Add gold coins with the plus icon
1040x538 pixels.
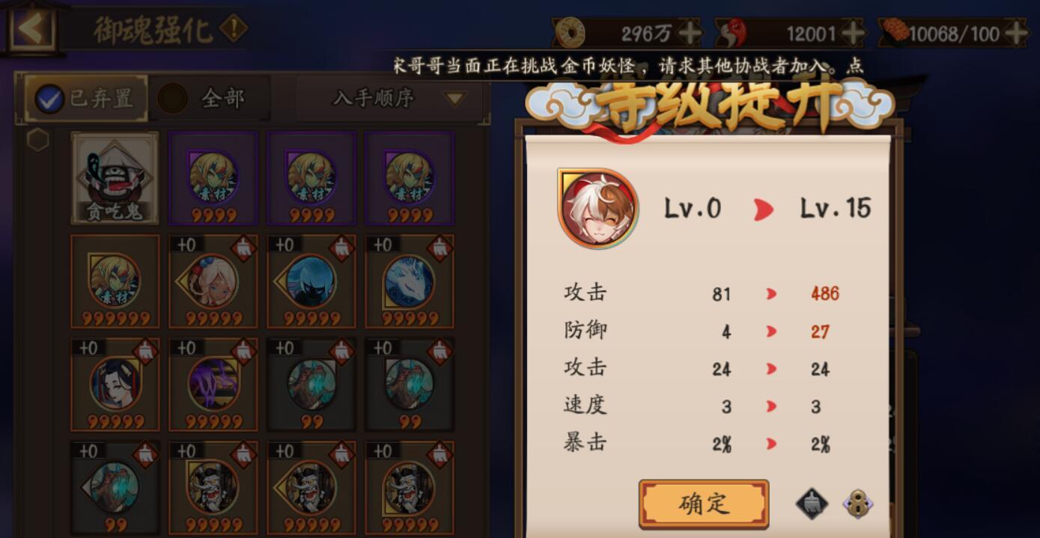point(690,33)
